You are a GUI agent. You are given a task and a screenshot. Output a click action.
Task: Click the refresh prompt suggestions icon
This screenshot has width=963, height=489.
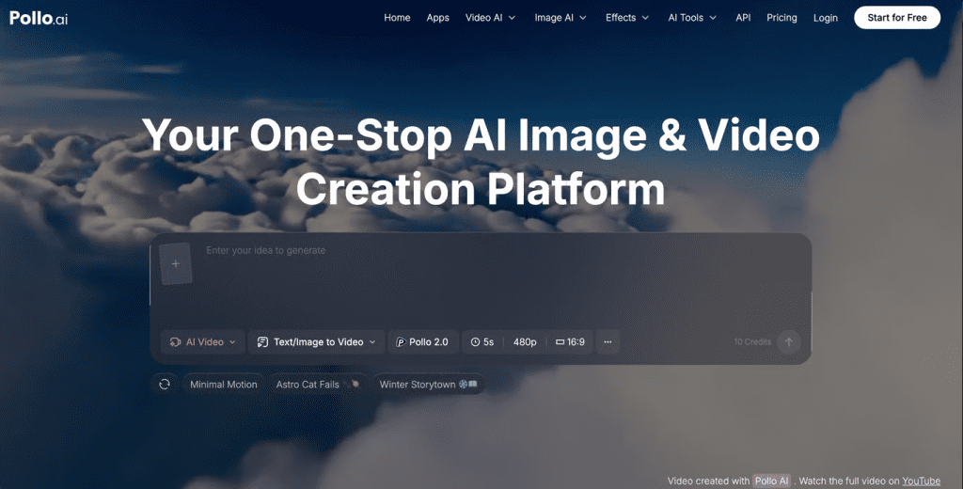[165, 385]
